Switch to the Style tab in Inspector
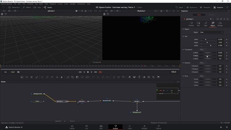Screen dimensions: 231x130 coord(206,24)
